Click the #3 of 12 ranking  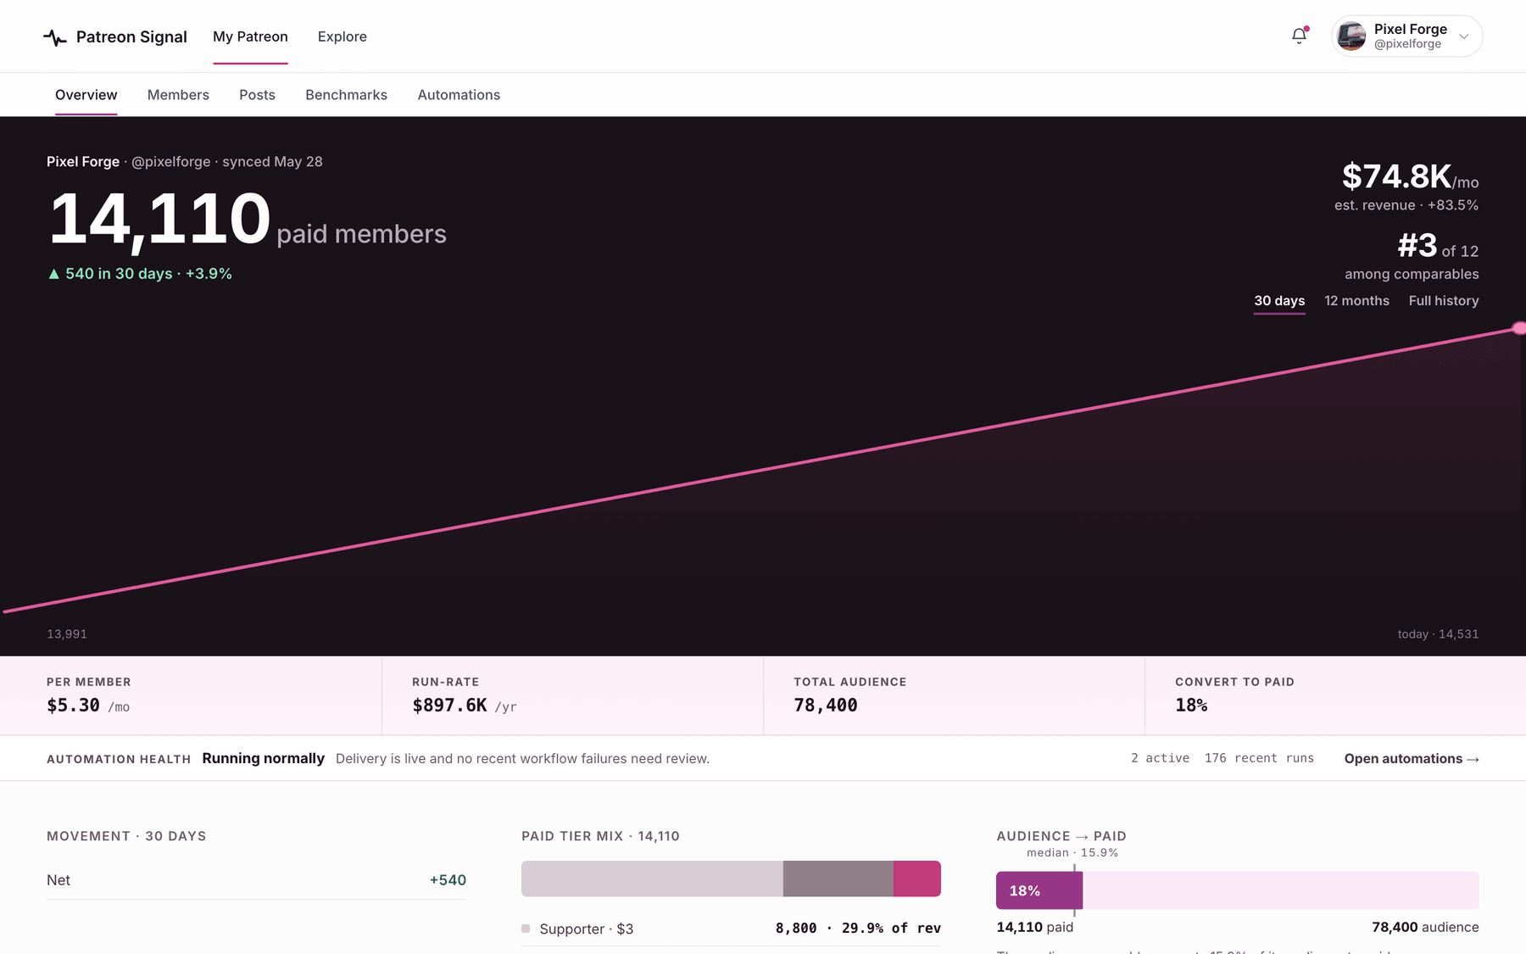click(1438, 246)
